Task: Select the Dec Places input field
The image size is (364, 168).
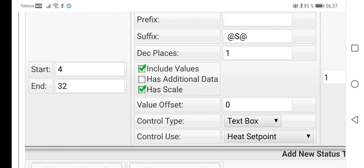Action: pyautogui.click(x=257, y=53)
